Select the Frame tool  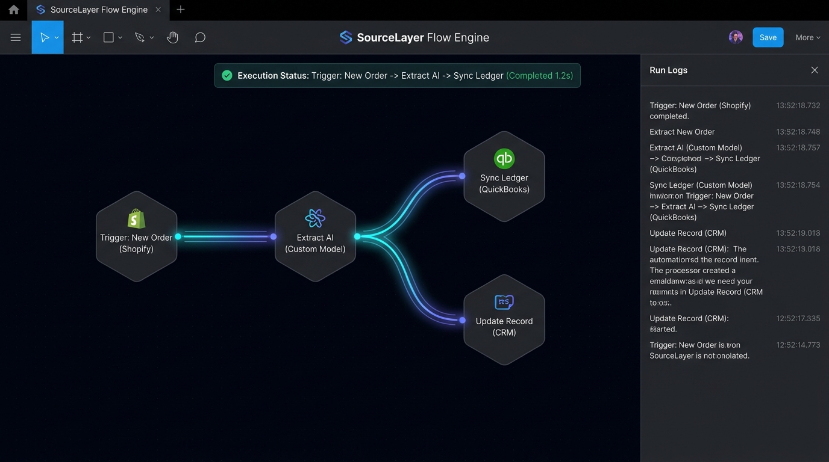77,37
